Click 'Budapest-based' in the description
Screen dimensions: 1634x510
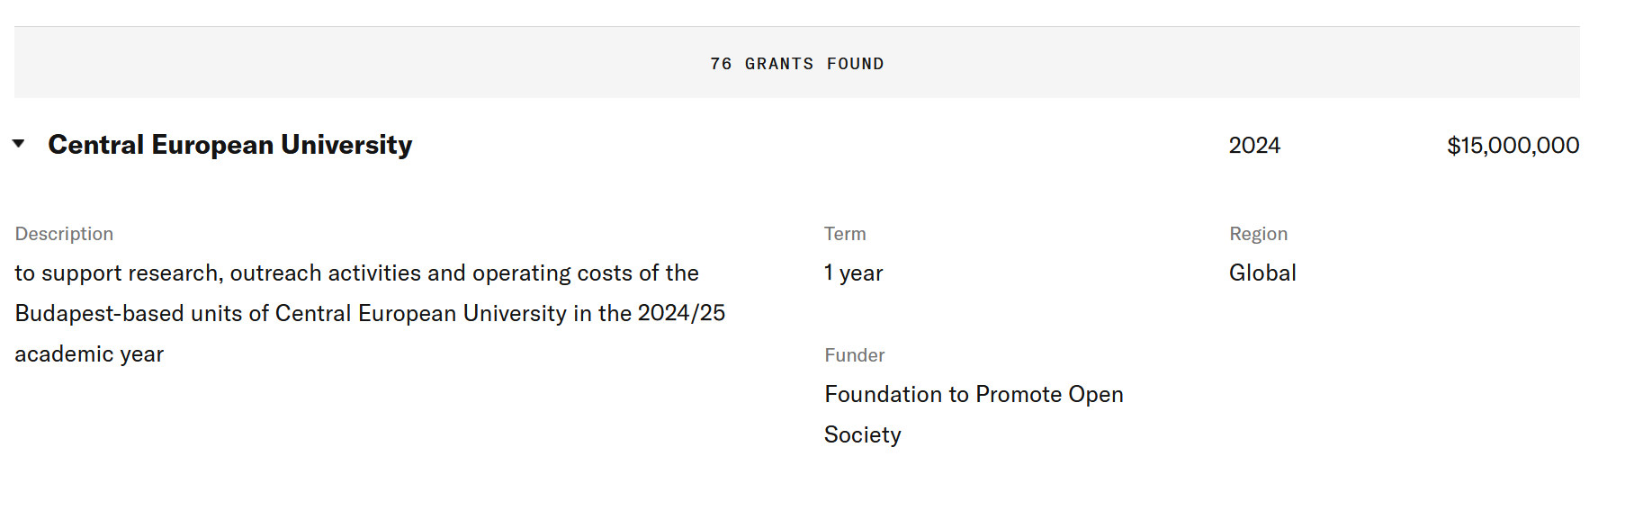99,314
